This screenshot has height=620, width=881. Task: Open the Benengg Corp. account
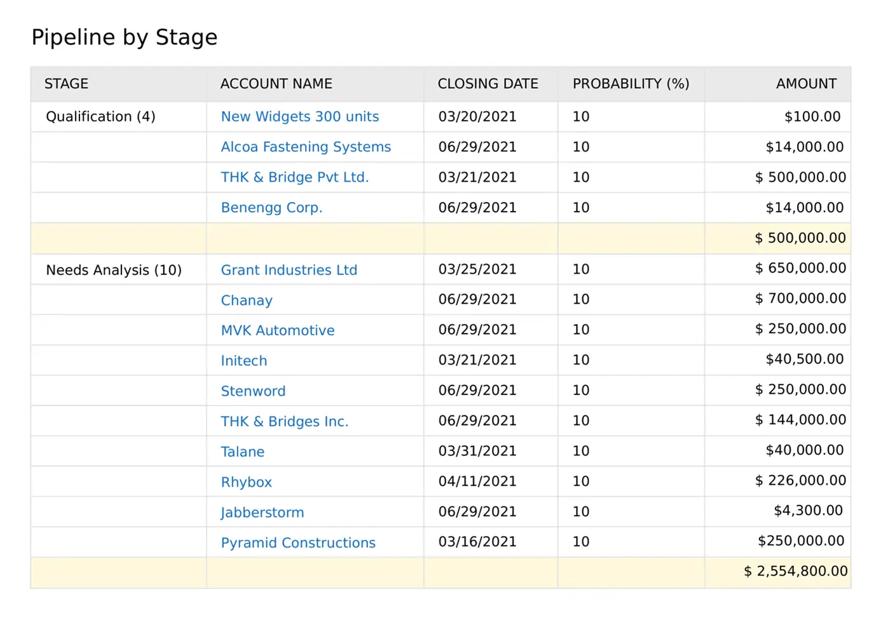click(271, 208)
